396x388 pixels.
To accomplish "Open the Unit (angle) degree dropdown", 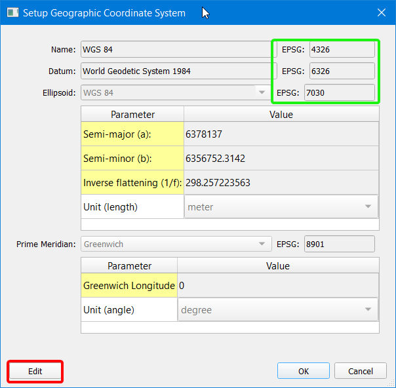I will point(277,310).
